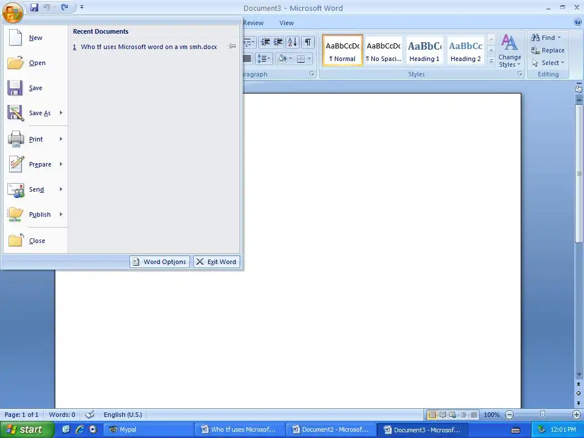Open the Shading color dropdown arrow

click(x=290, y=59)
